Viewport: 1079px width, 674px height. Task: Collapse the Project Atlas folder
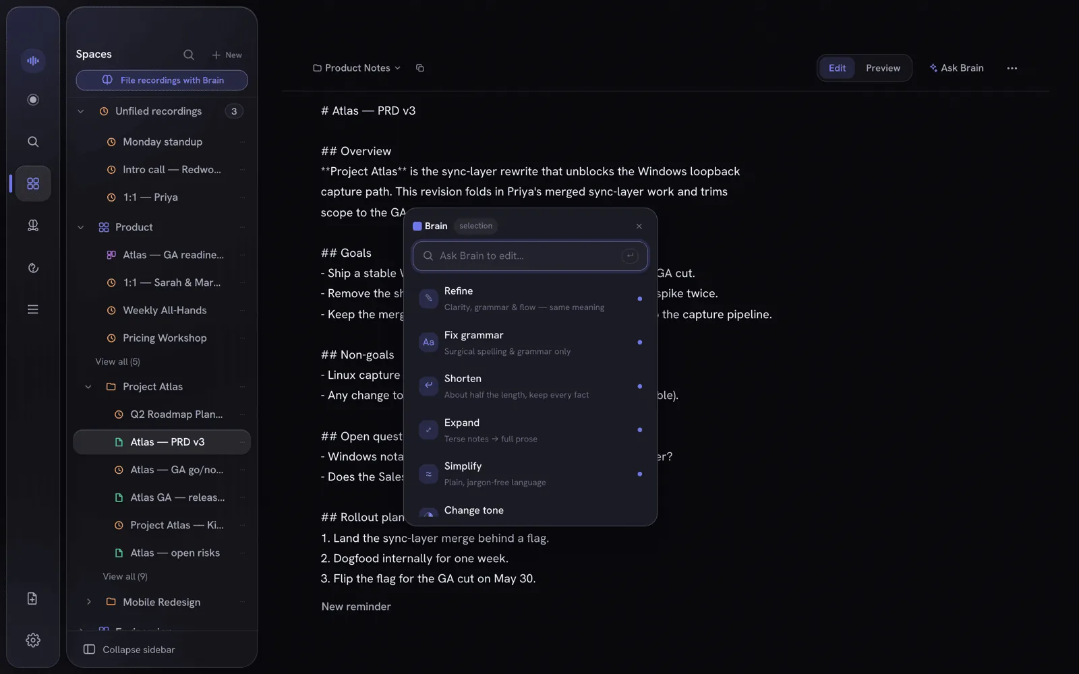[88, 387]
